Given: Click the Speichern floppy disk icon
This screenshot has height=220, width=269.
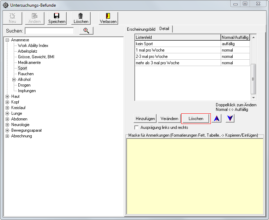Looking at the screenshot, I should point(56,16).
